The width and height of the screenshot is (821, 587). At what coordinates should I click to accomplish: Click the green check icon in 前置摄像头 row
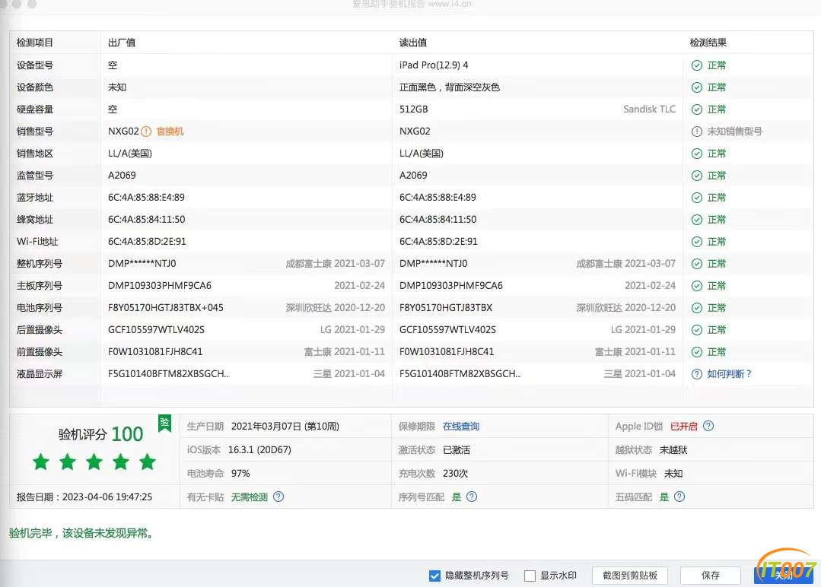click(697, 352)
